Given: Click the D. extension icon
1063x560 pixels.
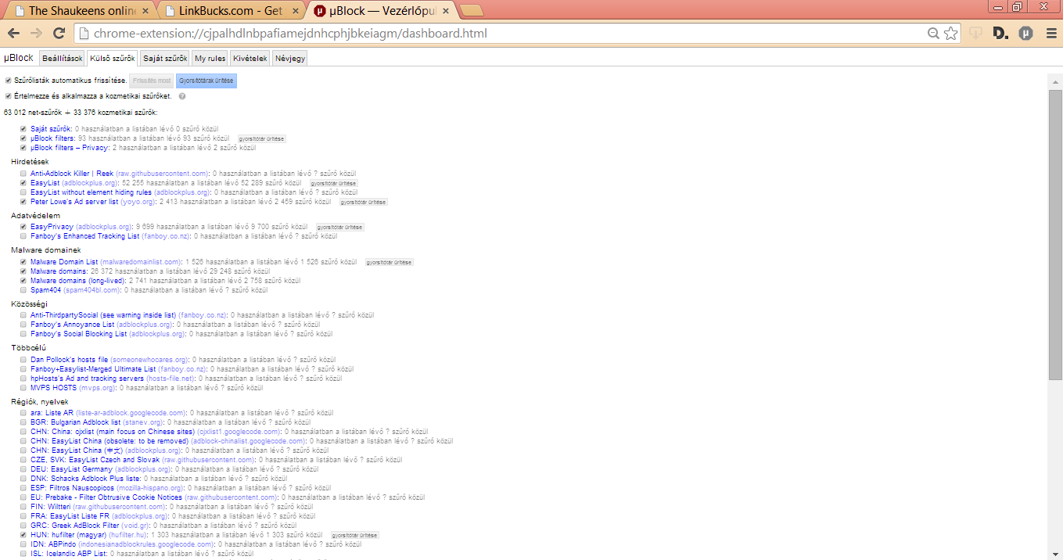Looking at the screenshot, I should pyautogui.click(x=1000, y=34).
